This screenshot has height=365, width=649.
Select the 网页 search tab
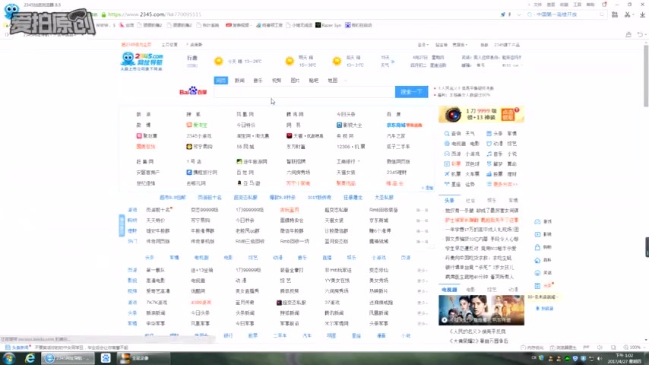click(221, 81)
